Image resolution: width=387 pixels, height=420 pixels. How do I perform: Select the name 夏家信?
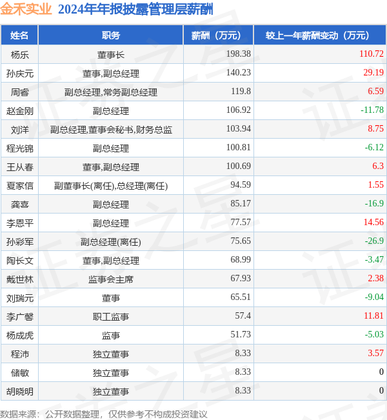19,186
